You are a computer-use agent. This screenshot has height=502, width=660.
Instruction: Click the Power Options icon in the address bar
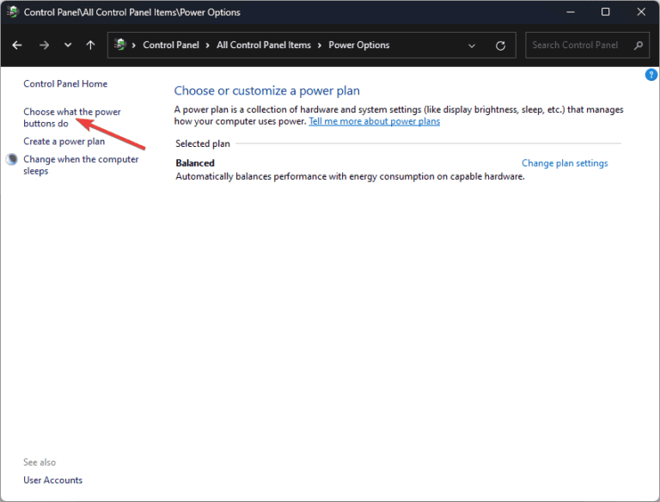coord(120,46)
